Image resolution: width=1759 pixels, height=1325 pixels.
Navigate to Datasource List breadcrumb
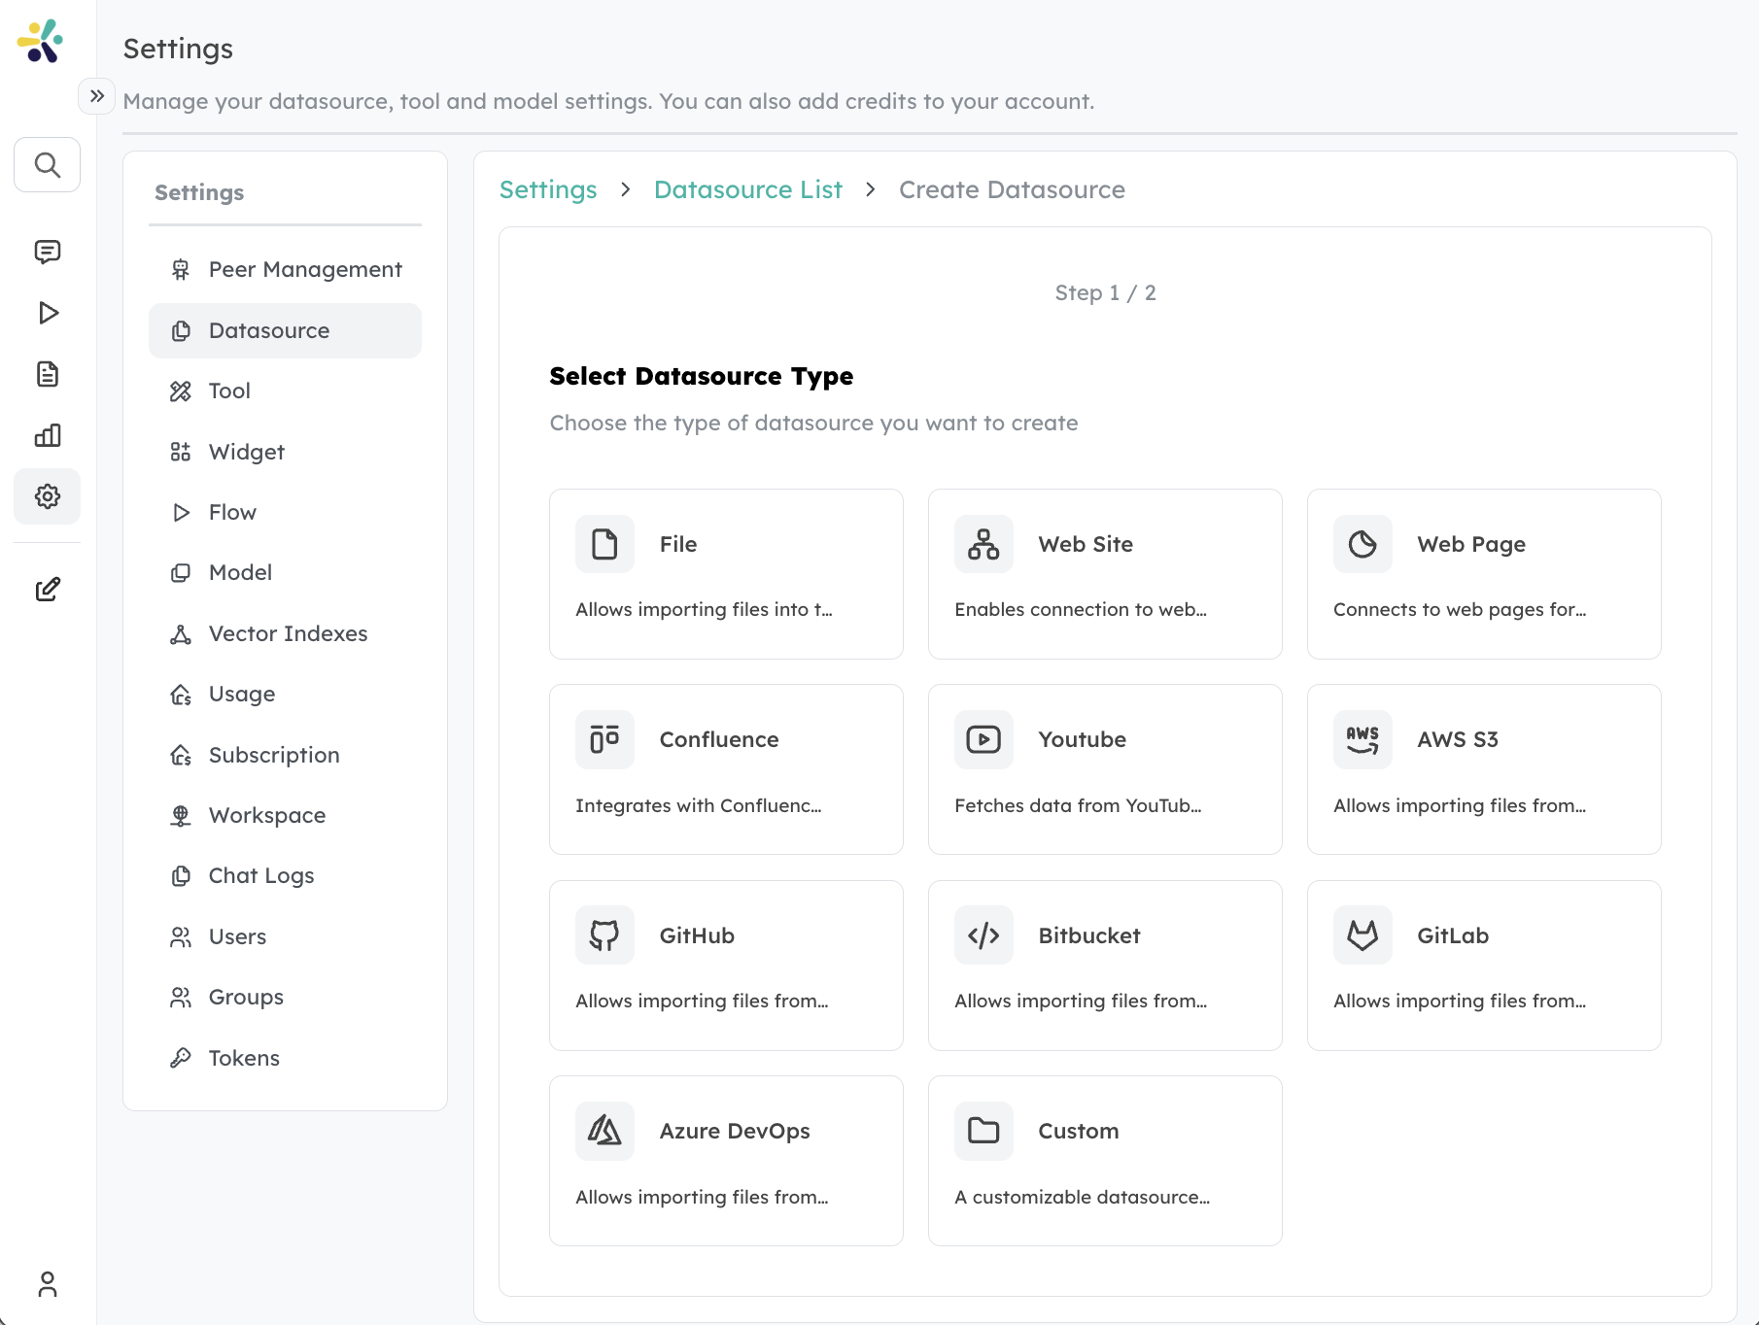tap(748, 189)
